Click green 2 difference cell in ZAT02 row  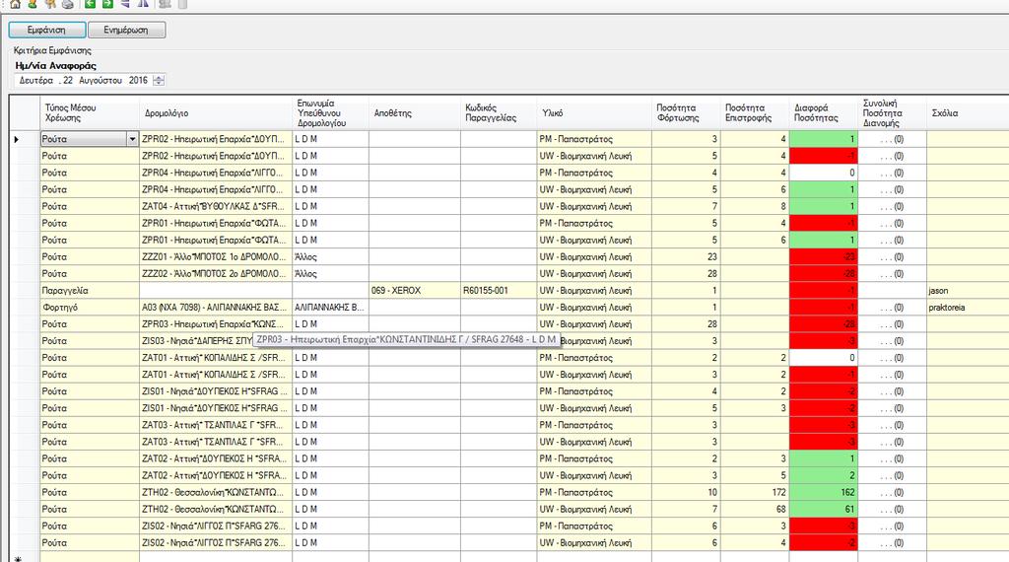(823, 476)
